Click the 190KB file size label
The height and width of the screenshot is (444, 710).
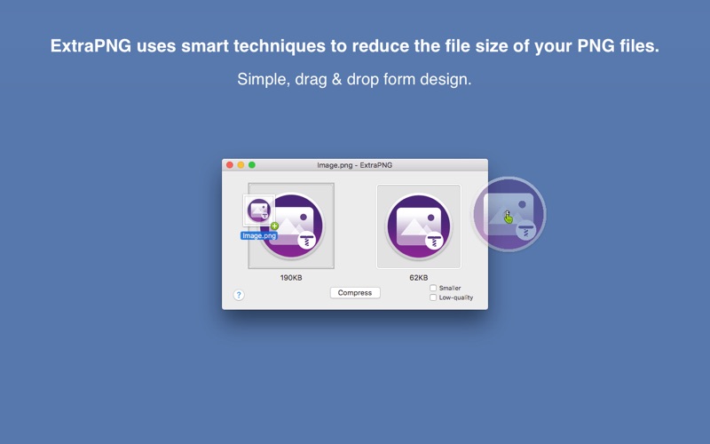(x=291, y=278)
